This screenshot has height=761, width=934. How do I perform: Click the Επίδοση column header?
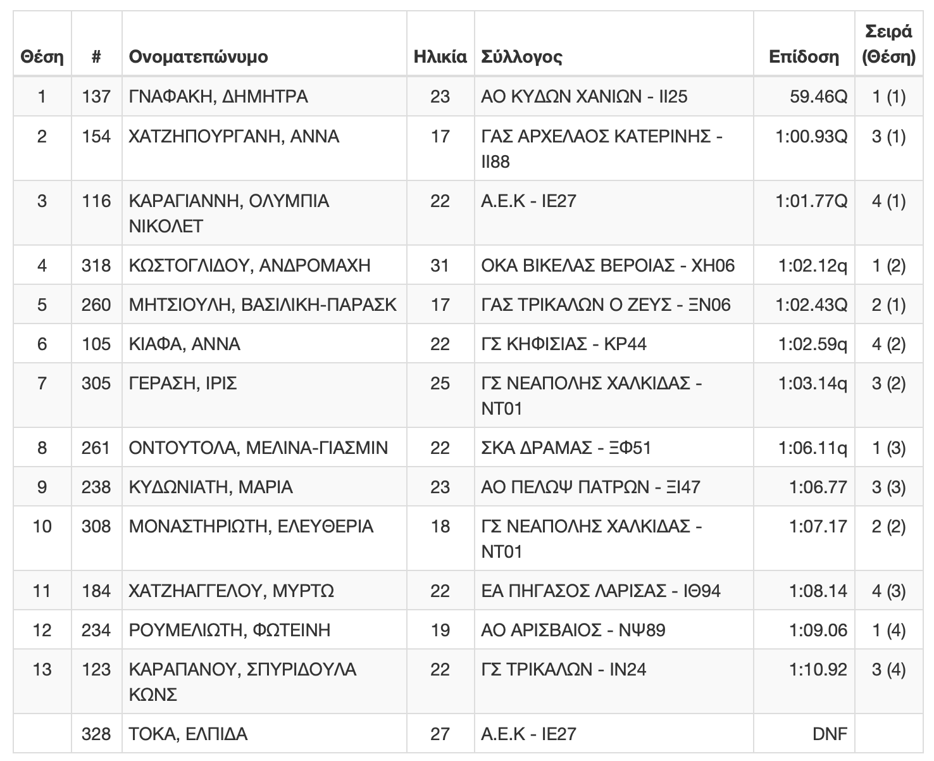coord(804,57)
